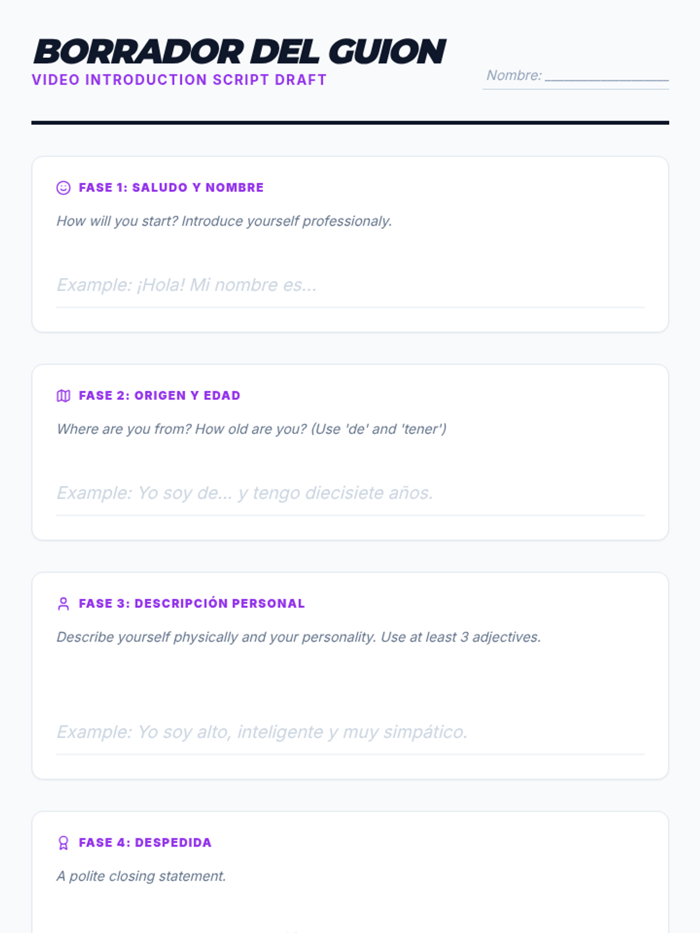Click the 'How will you start?' prompt text
Viewport: 700px width, 933px height.
pyautogui.click(x=224, y=222)
